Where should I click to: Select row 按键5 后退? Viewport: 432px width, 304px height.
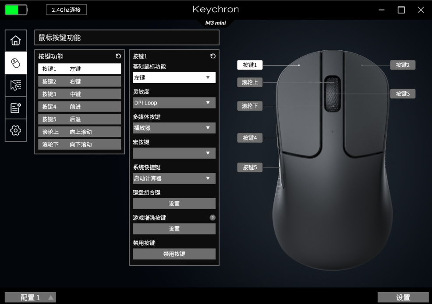coord(79,119)
